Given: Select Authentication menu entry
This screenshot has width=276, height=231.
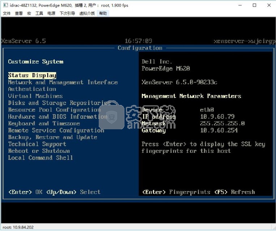Looking at the screenshot, I should [32, 89].
